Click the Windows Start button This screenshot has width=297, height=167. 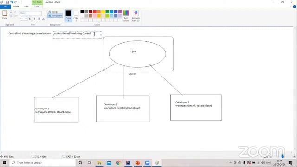(x=5, y=163)
